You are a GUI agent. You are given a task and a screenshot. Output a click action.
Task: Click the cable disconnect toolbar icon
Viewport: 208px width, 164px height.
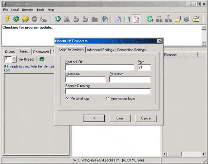(43, 19)
